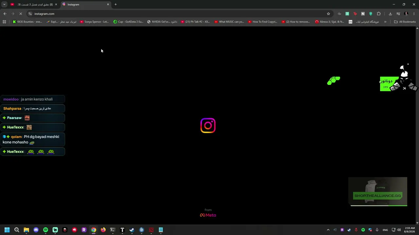Open the Cup - Go4Dota 2 bookmark
This screenshot has width=419, height=235.
128,22
